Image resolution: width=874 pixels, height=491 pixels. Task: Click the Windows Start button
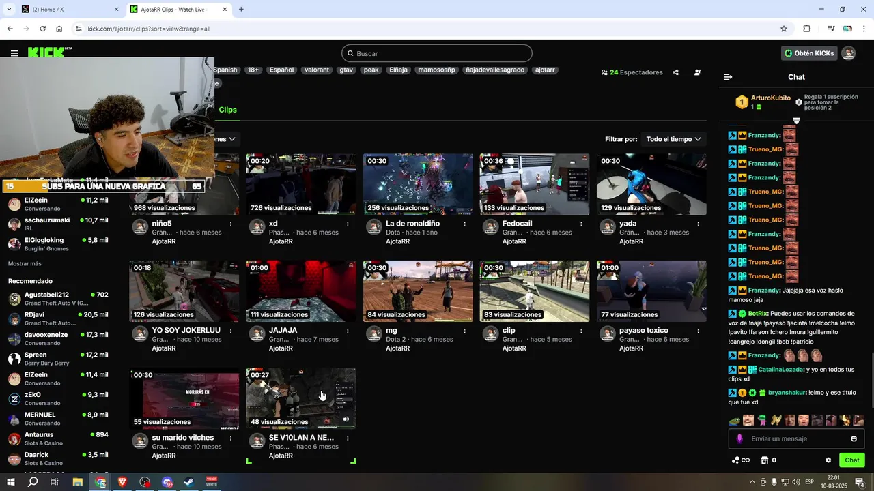tap(11, 482)
